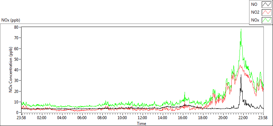Click the y-axis tick label 50
Image resolution: width=273 pixels, height=126 pixels.
(17, 59)
